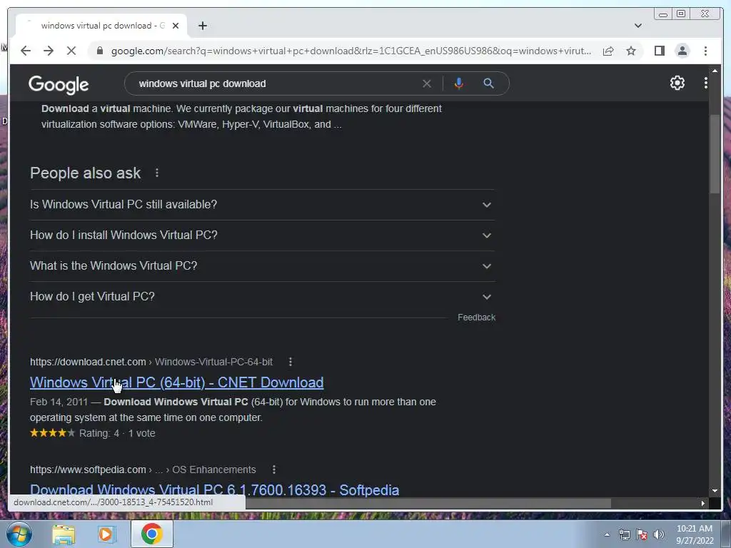731x548 pixels.
Task: Open the tab search dropdown arrow
Action: point(638,26)
